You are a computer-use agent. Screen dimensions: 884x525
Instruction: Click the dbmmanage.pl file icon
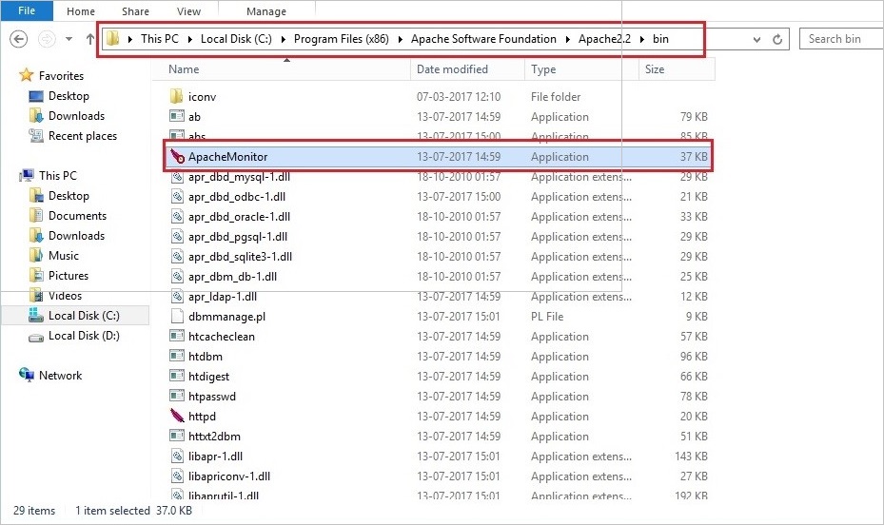pos(177,316)
